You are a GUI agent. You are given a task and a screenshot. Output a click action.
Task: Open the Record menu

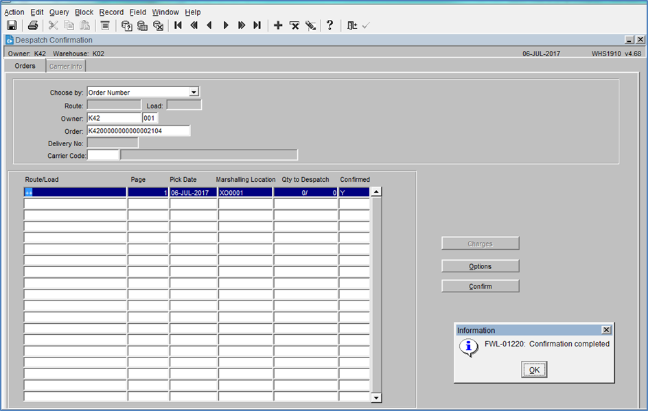[111, 12]
